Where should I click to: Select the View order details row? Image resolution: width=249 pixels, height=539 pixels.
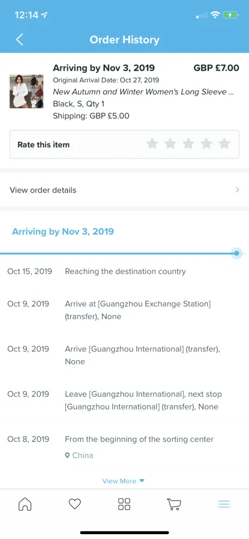point(124,190)
